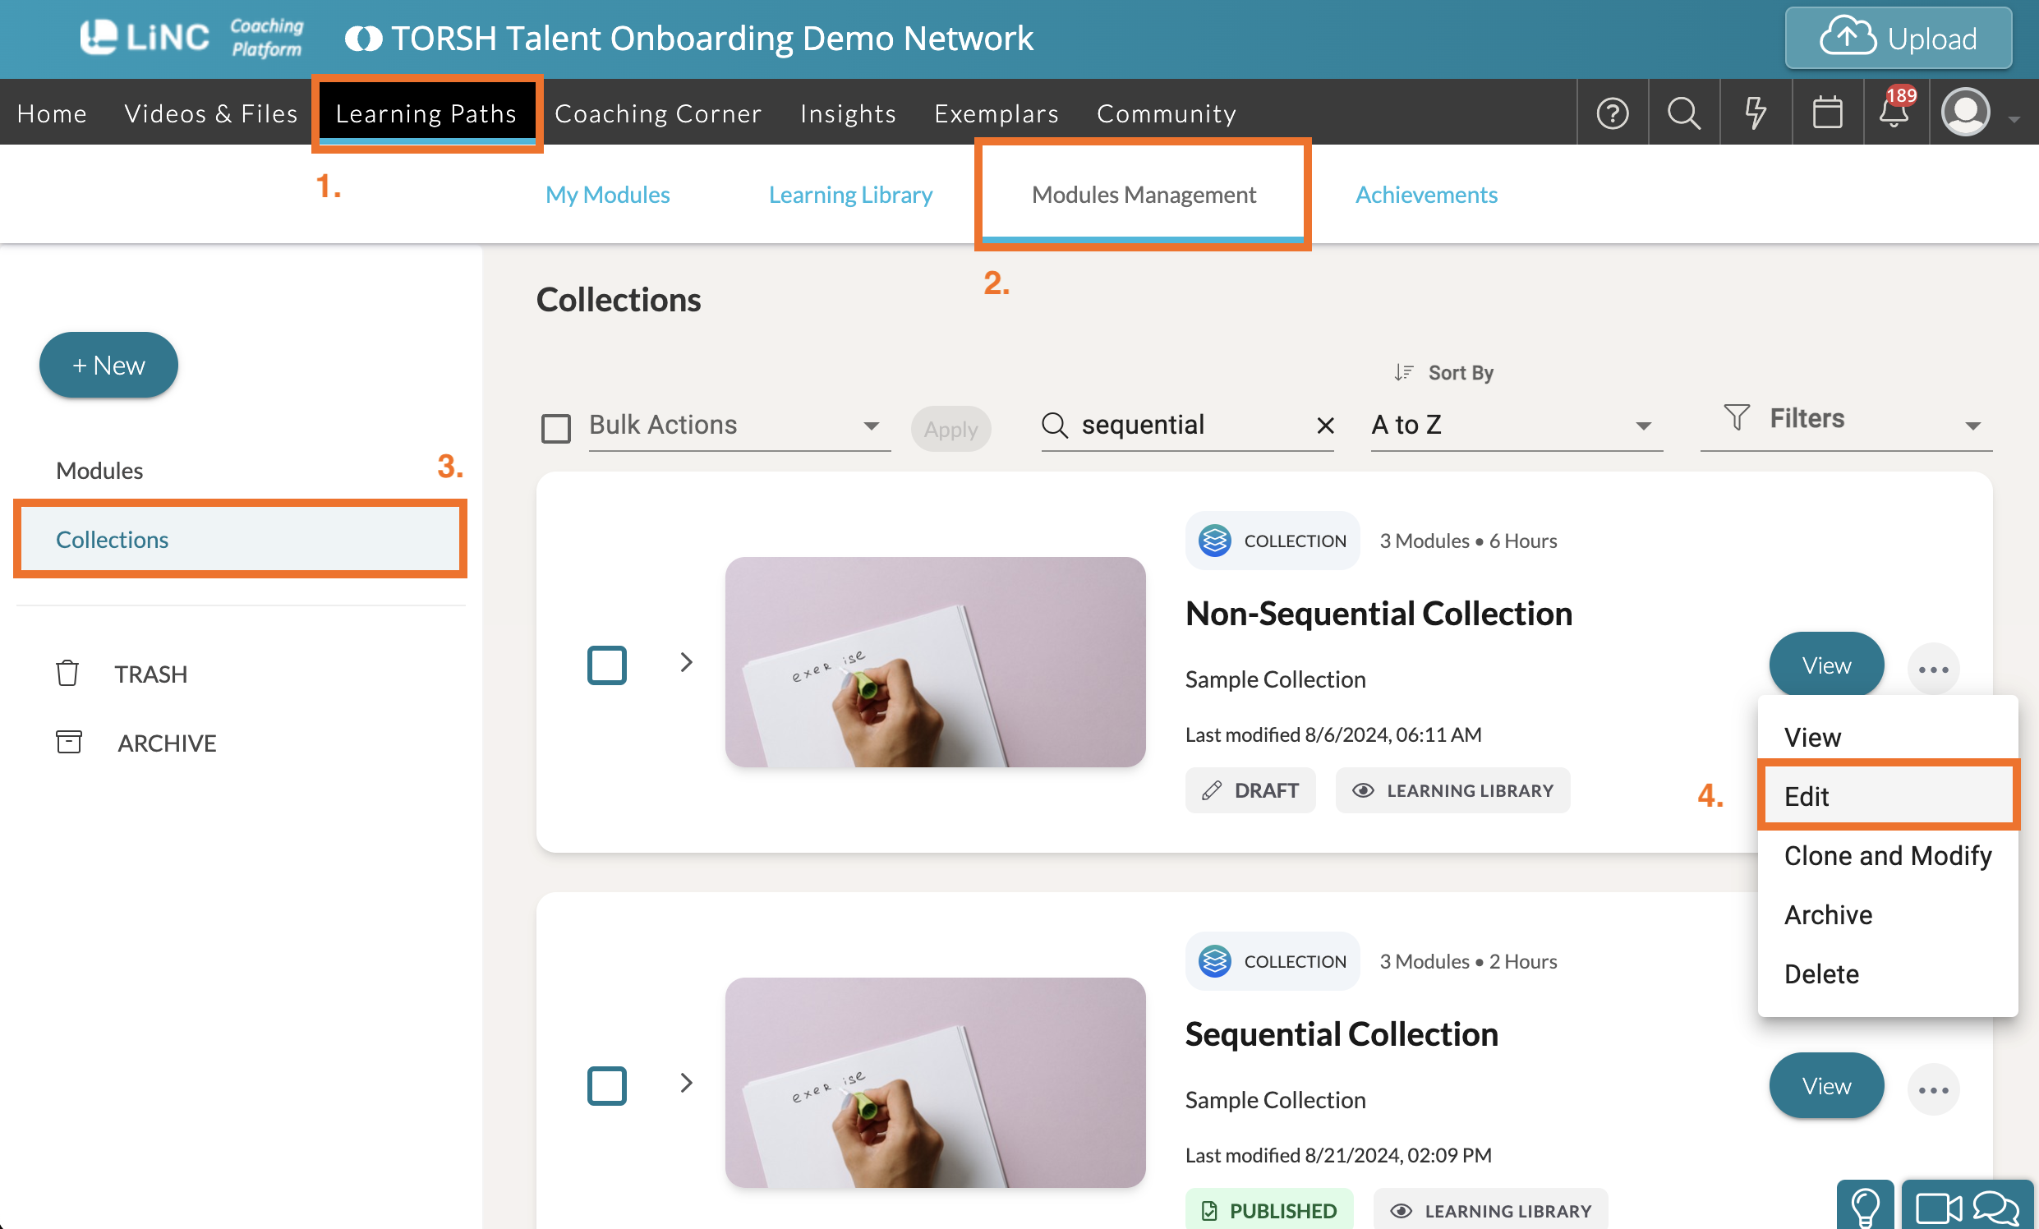Click the Upload button
This screenshot has width=2039, height=1229.
tap(1898, 38)
